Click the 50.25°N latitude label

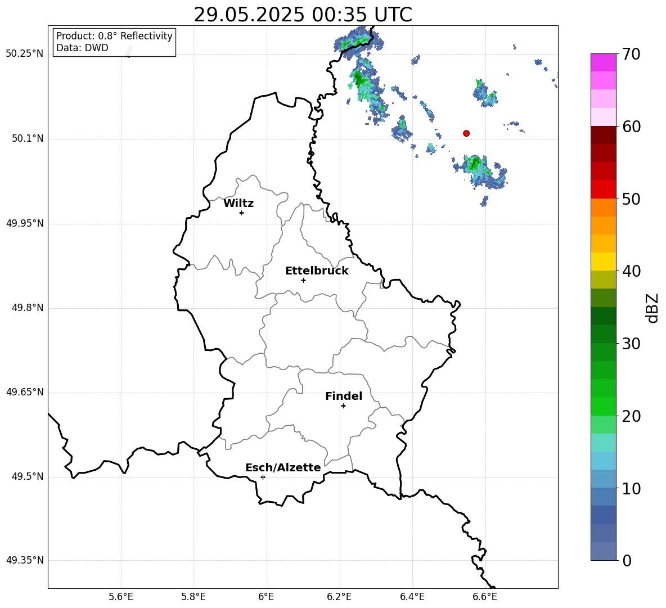25,54
